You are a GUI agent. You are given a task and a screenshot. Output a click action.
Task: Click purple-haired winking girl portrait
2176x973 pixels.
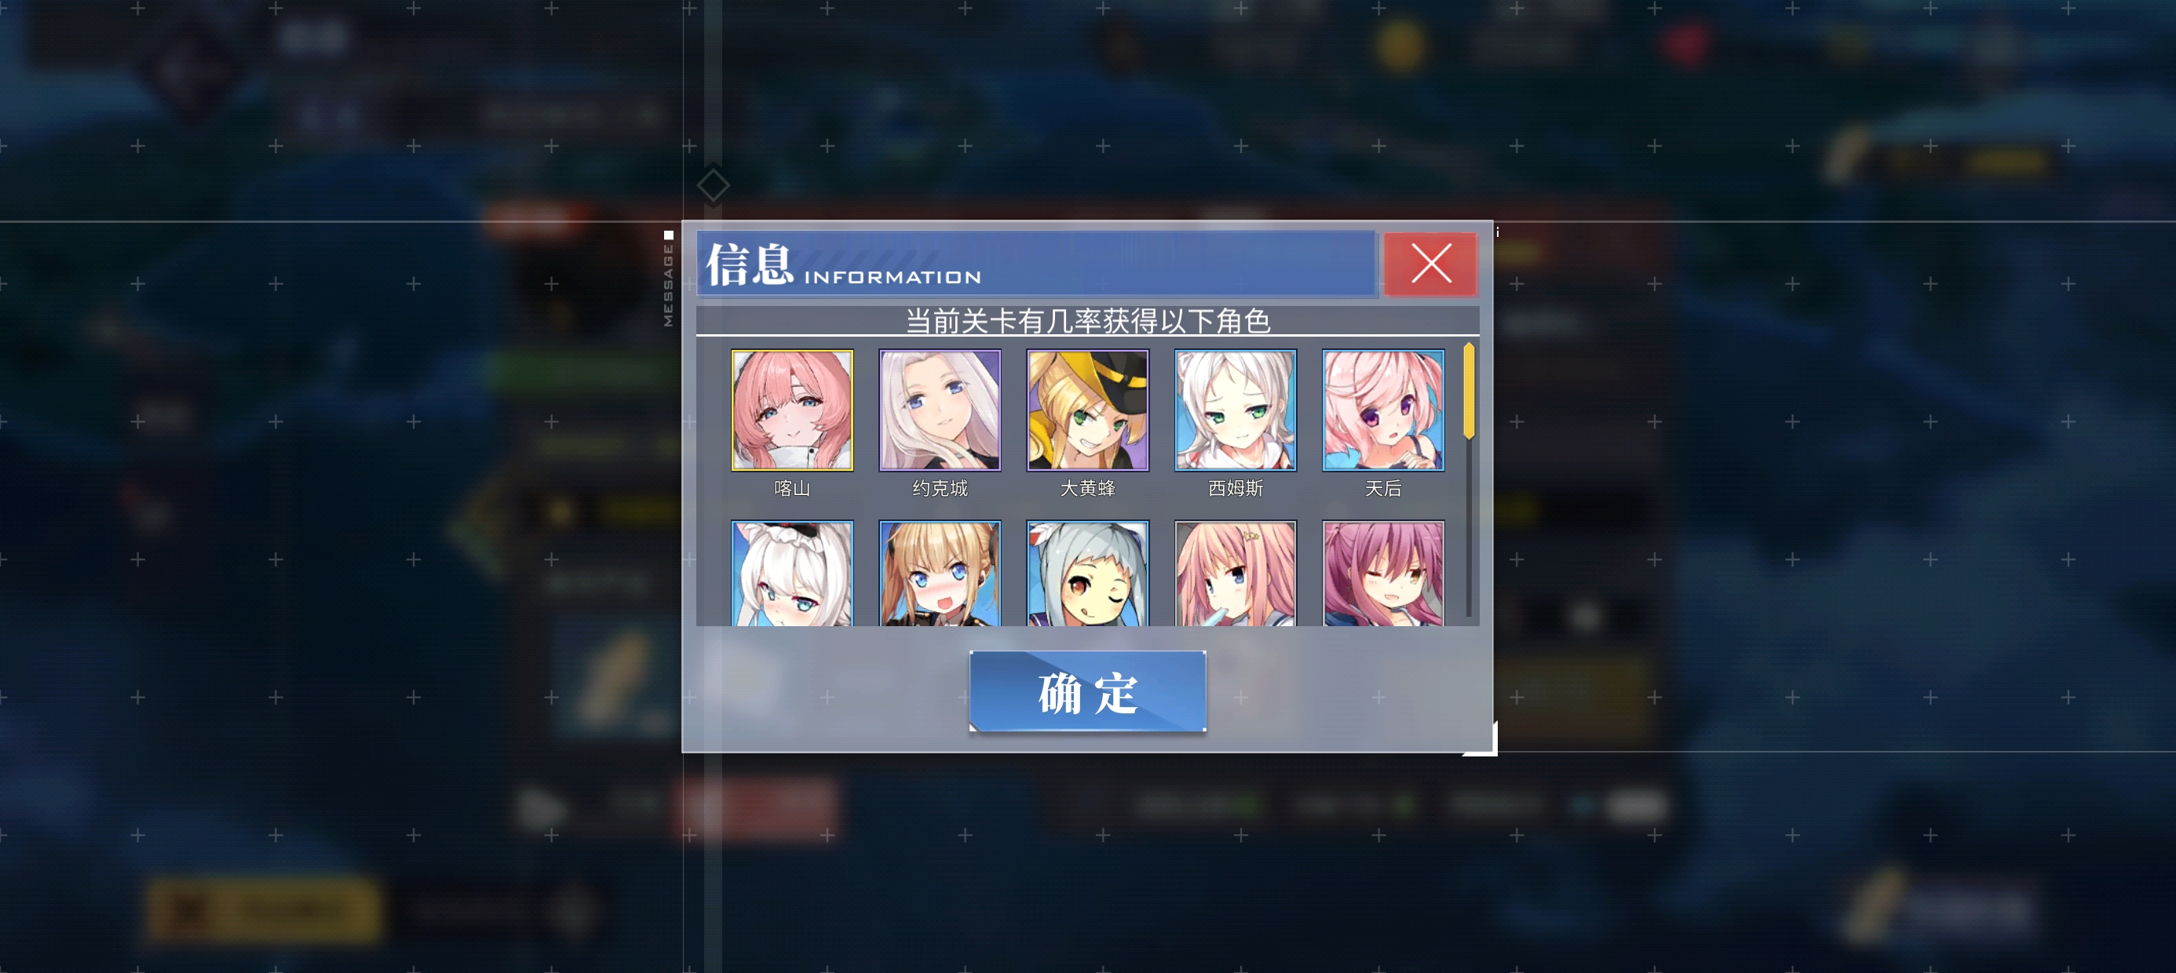click(1383, 573)
